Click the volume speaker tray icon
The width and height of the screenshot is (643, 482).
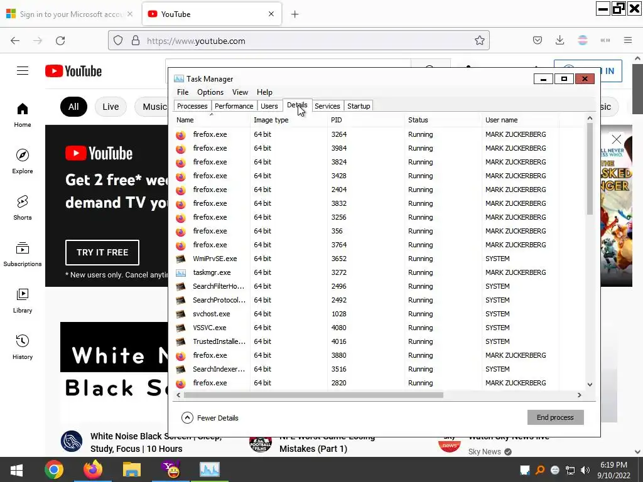pos(585,470)
